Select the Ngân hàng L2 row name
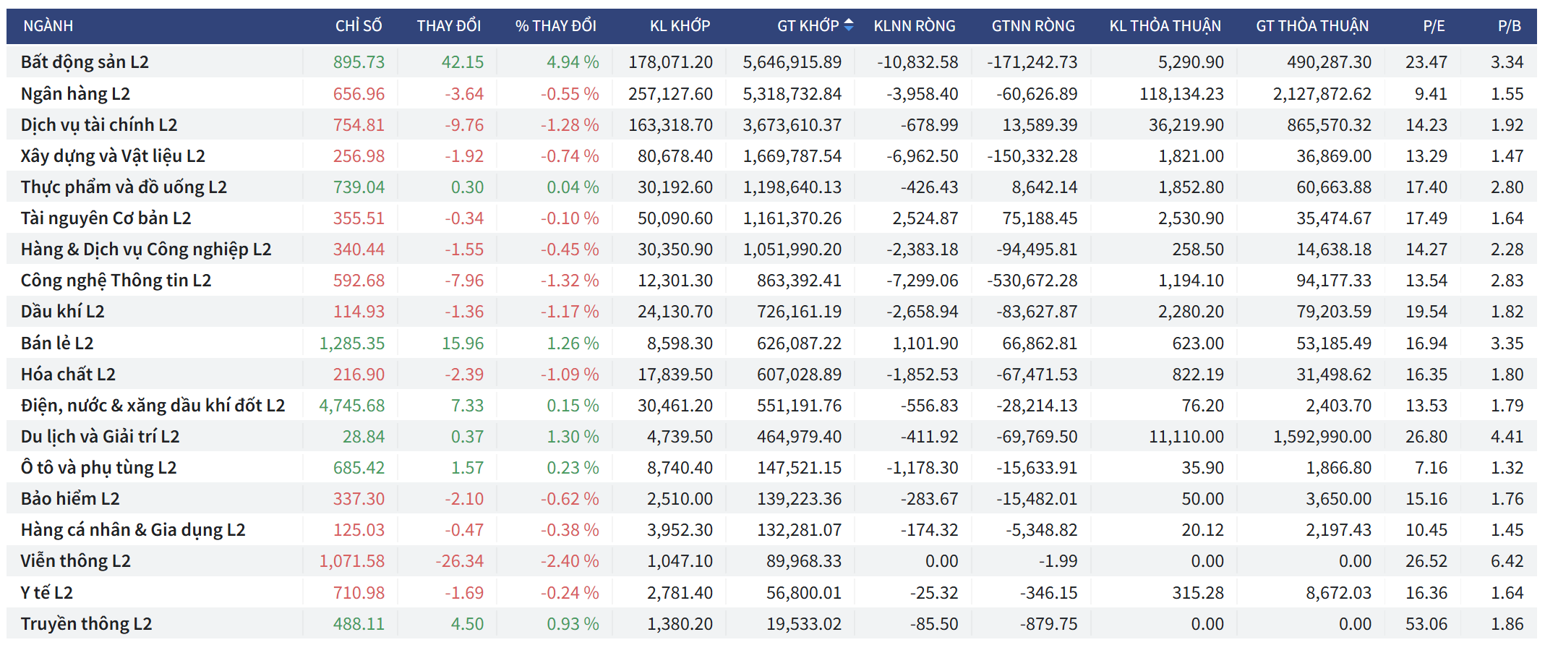The image size is (1545, 645). click(75, 94)
